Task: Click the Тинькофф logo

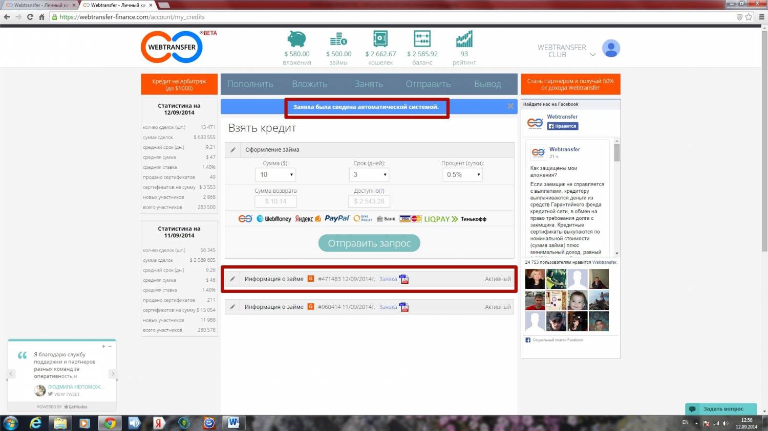Action: pyautogui.click(x=473, y=219)
